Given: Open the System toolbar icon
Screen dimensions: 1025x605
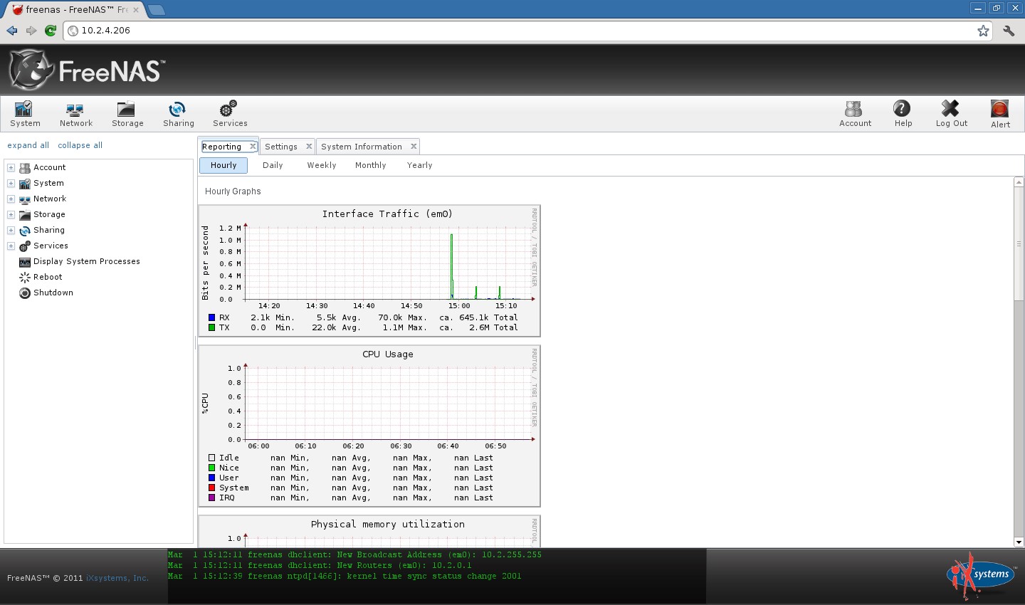Looking at the screenshot, I should pyautogui.click(x=24, y=112).
